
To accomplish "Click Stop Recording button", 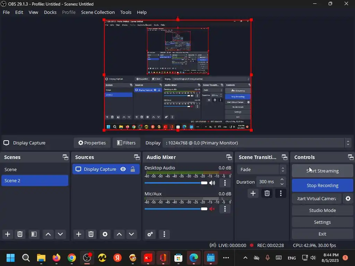I will point(322,185).
